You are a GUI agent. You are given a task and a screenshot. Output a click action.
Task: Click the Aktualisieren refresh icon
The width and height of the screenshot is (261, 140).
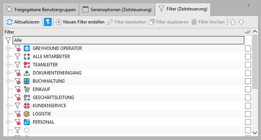(x=10, y=22)
